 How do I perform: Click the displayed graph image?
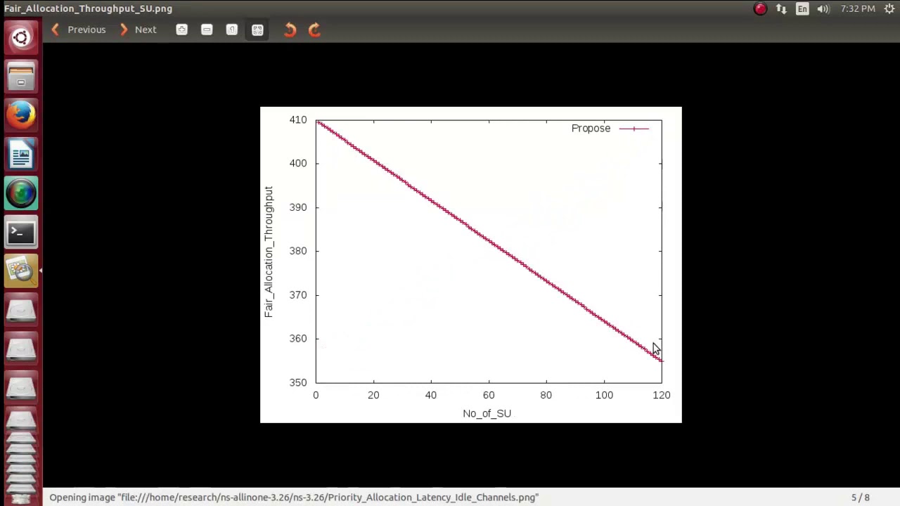[x=470, y=264]
